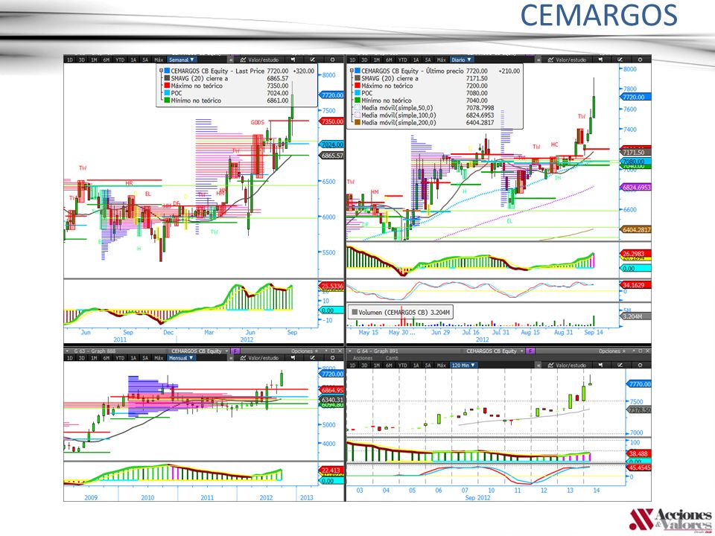
Task: Collapse legend tree box in Diario chart legend
Action: (352, 71)
